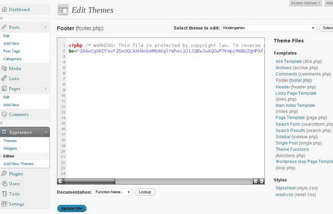Click the Update File button
This screenshot has width=333, height=214.
pos(72,208)
